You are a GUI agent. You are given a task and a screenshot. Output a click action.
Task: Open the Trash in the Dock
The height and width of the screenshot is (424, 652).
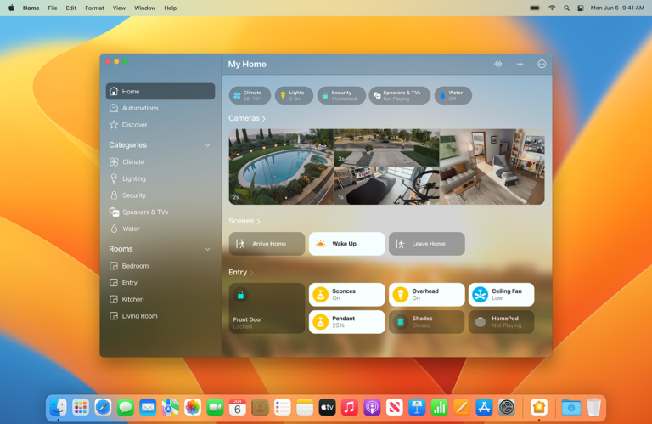(x=593, y=407)
